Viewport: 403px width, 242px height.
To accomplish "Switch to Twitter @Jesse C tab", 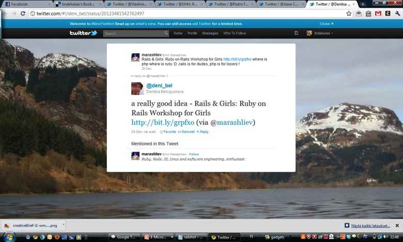I will [x=282, y=4].
